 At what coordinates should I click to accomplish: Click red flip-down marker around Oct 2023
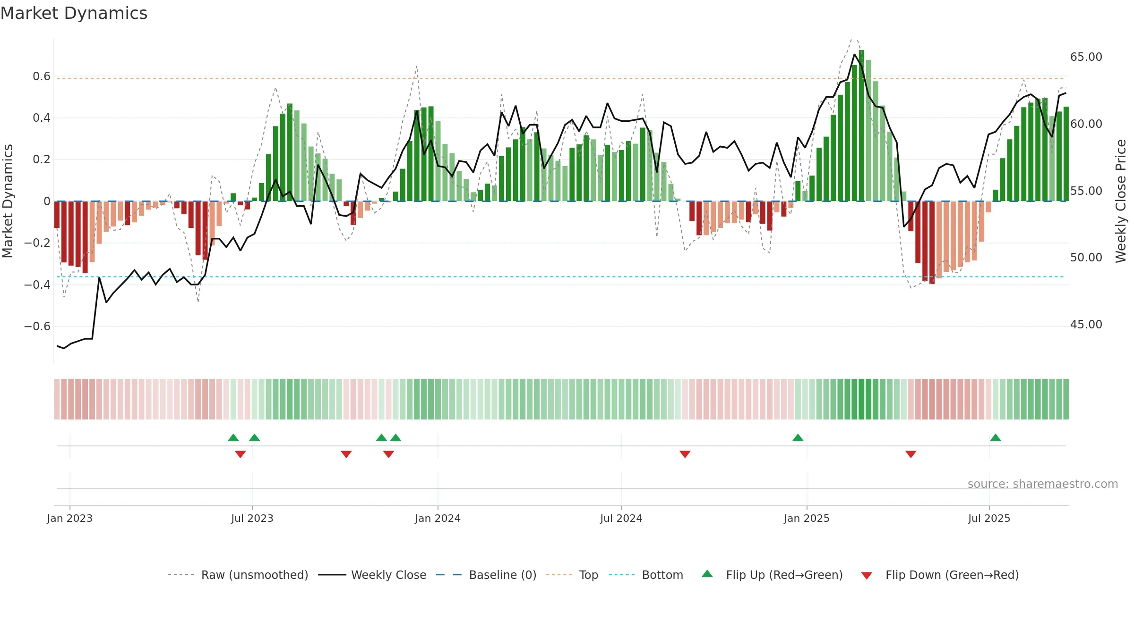346,454
